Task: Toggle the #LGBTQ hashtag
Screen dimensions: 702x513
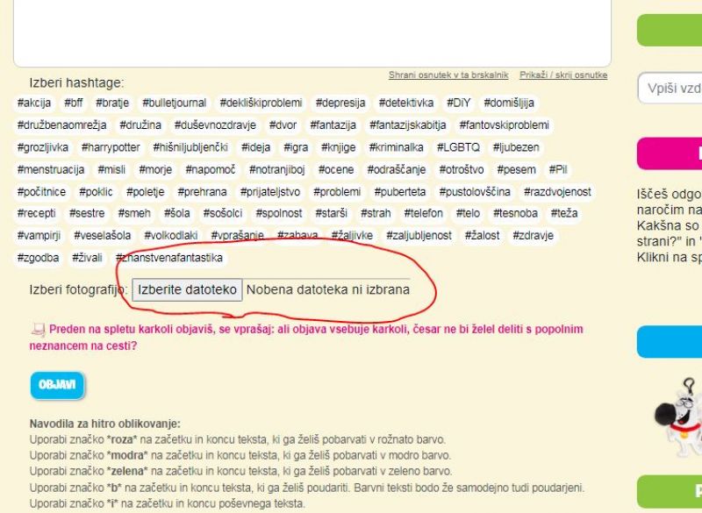Action: tap(458, 147)
